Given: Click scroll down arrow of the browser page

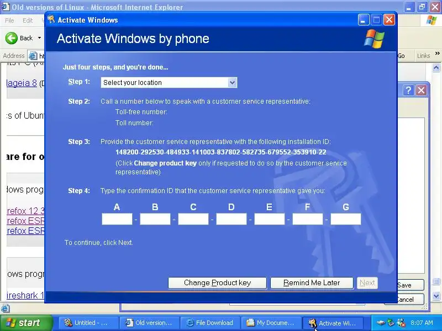Looking at the screenshot, I should [436, 296].
